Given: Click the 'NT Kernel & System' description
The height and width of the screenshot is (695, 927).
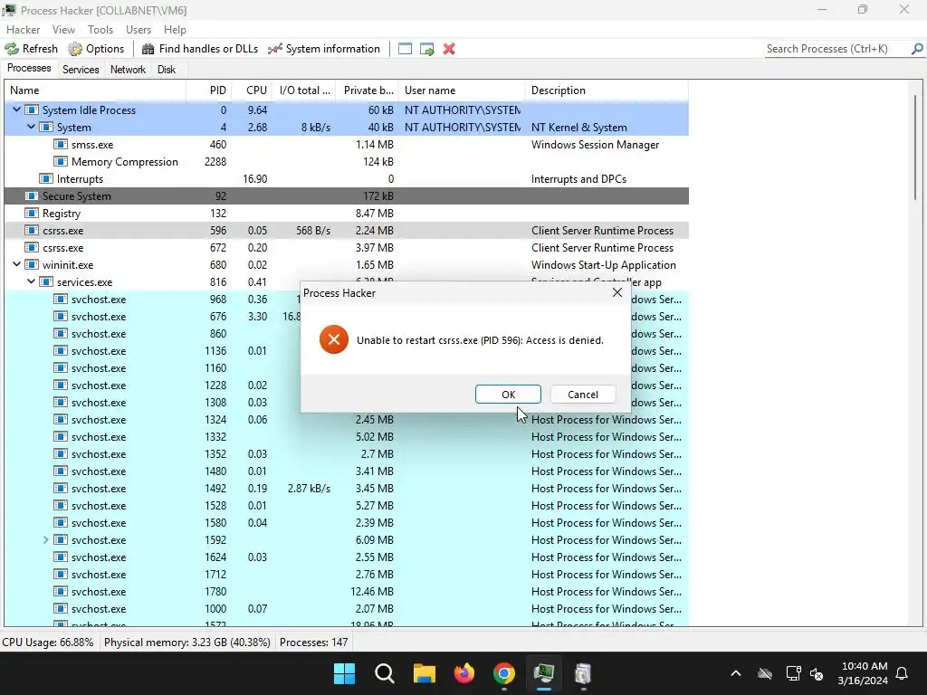Looking at the screenshot, I should point(578,127).
